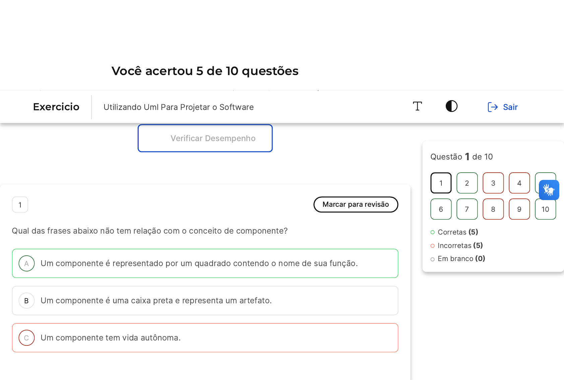This screenshot has width=564, height=380.
Task: Click the Sair exit arrow icon
Action: [x=493, y=107]
